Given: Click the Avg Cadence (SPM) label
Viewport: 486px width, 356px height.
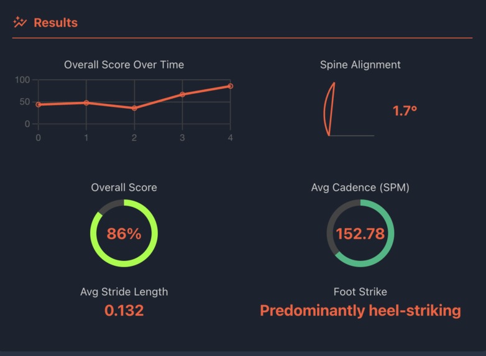Looking at the screenshot, I should [x=360, y=188].
